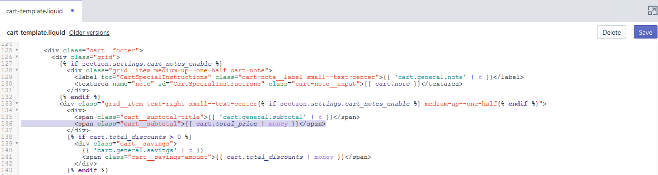Place cursor on the section.settings.cart_notes_enable if statement on line 127

(141, 63)
